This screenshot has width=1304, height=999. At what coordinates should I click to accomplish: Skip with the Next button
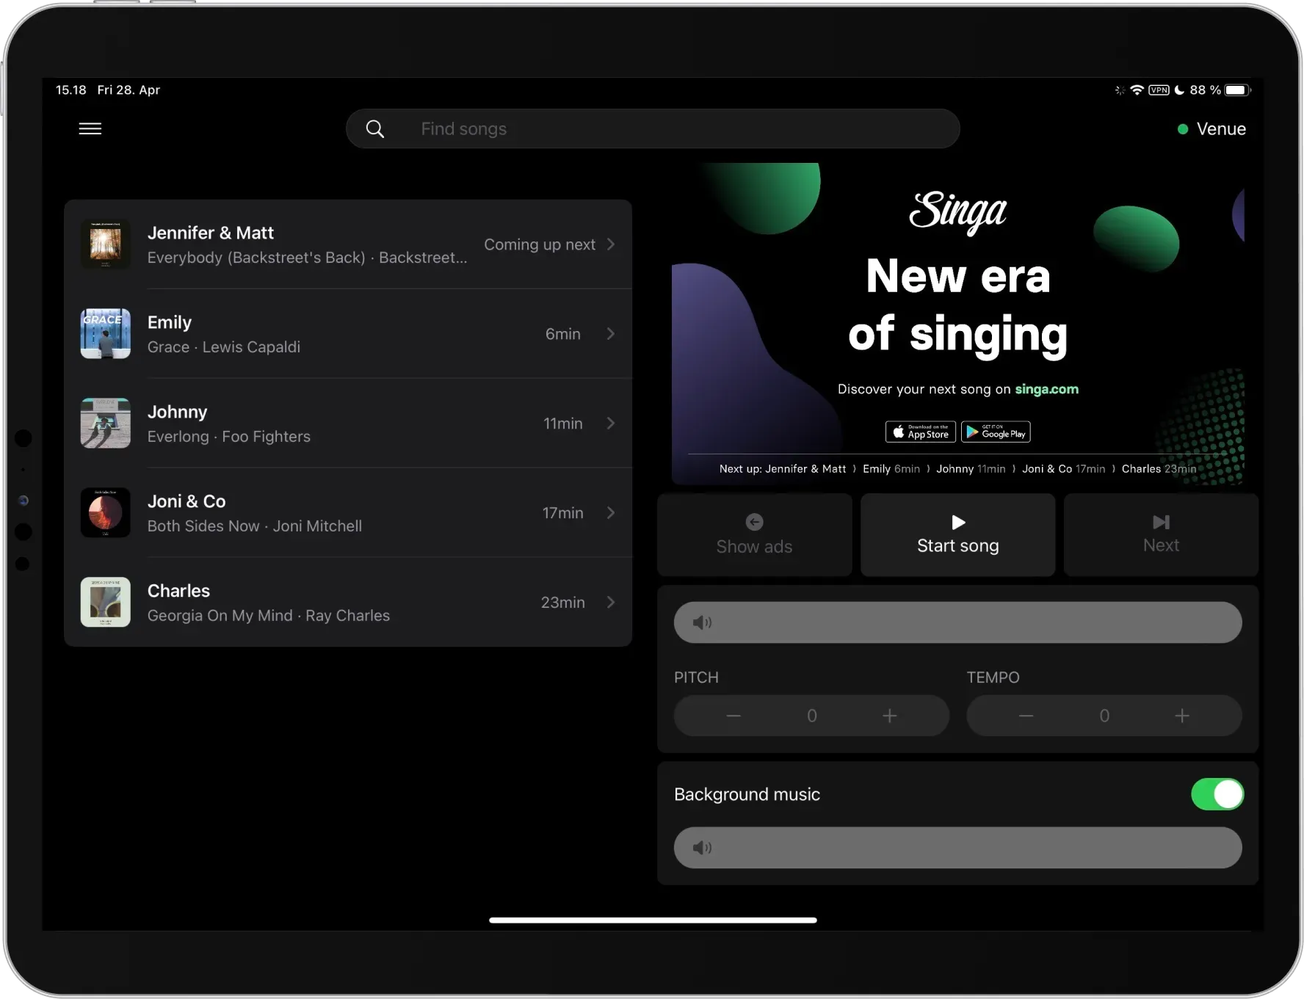pyautogui.click(x=1162, y=534)
